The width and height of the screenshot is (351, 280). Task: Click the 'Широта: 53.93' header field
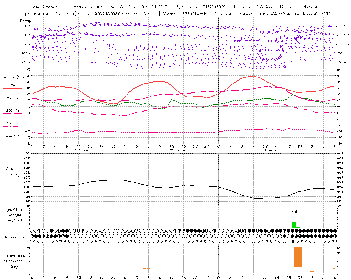(x=252, y=7)
